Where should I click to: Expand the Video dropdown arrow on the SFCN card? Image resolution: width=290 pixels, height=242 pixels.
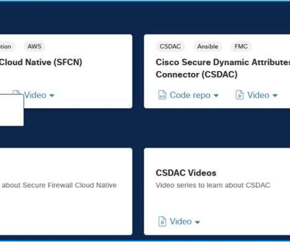click(52, 95)
